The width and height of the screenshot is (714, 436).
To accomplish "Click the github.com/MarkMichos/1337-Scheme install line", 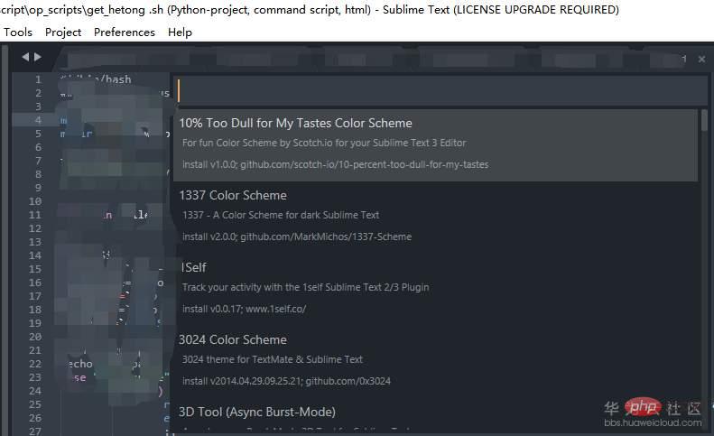I will tap(297, 237).
